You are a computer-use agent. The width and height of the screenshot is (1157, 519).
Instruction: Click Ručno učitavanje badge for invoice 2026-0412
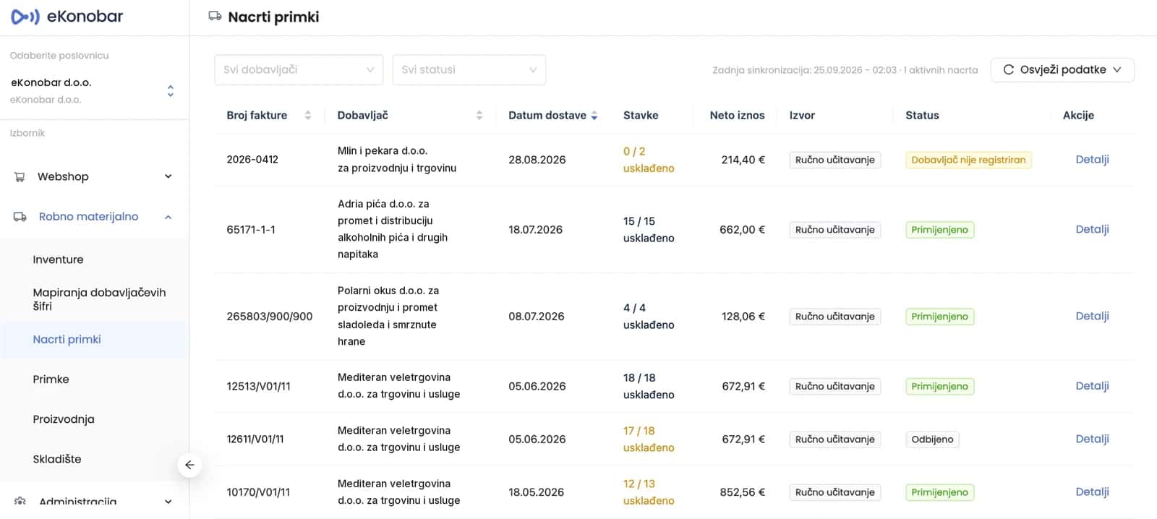(x=835, y=160)
